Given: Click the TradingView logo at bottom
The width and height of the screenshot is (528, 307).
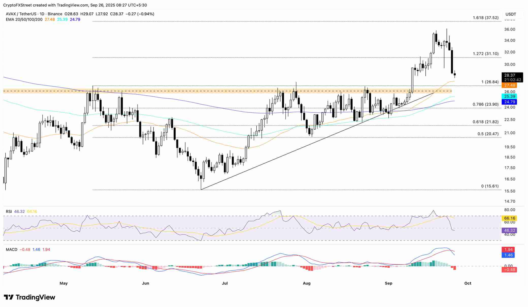Looking at the screenshot, I should point(29,297).
